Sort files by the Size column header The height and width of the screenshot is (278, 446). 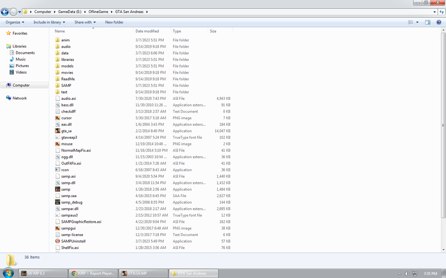pos(220,31)
